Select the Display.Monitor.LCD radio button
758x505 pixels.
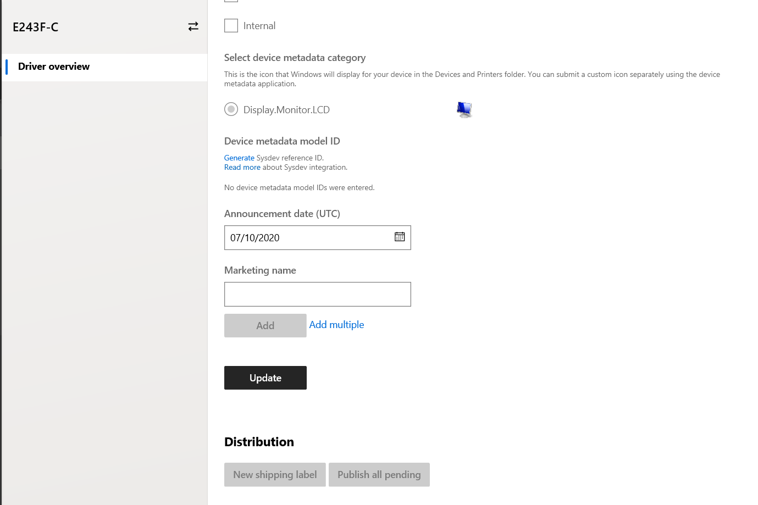pyautogui.click(x=231, y=109)
